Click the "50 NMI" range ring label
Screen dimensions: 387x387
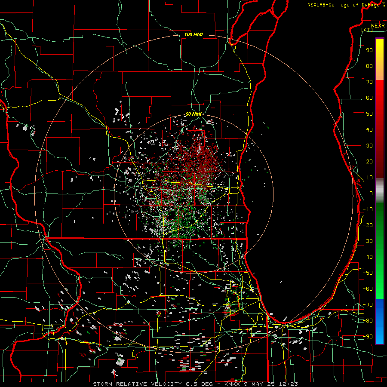tap(193, 114)
